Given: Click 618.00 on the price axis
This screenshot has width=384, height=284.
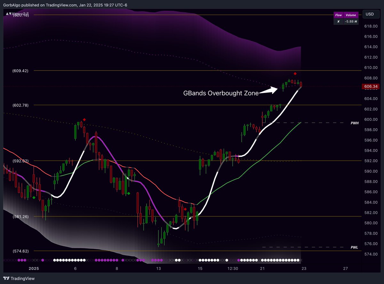Looking at the screenshot, I should point(372,26).
